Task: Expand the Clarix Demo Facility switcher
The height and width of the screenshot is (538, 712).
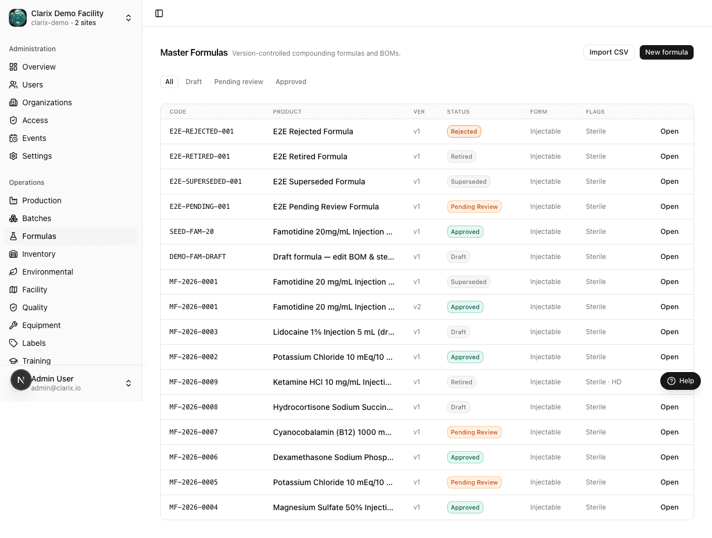Action: coord(71,18)
